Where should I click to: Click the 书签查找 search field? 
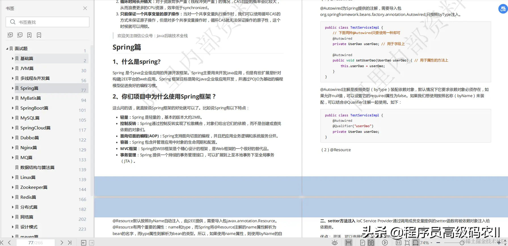tap(47, 22)
